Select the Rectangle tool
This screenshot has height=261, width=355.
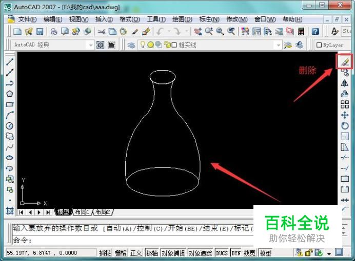click(x=10, y=104)
